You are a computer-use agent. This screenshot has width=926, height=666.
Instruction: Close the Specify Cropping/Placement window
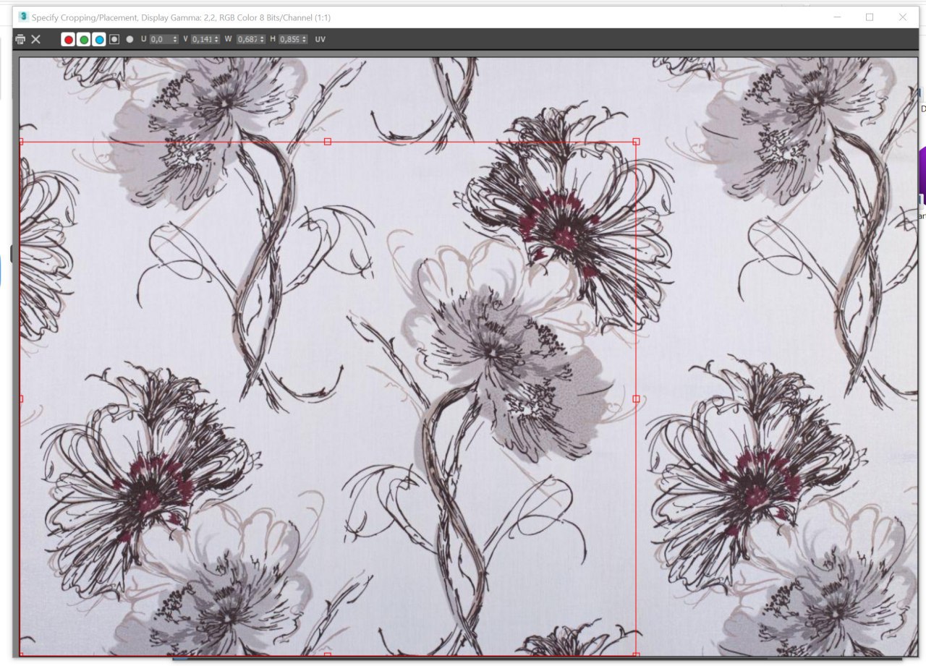(903, 17)
